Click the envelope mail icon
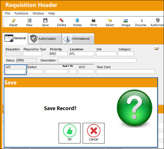Screen dimensions: 164x149 (156, 48)
